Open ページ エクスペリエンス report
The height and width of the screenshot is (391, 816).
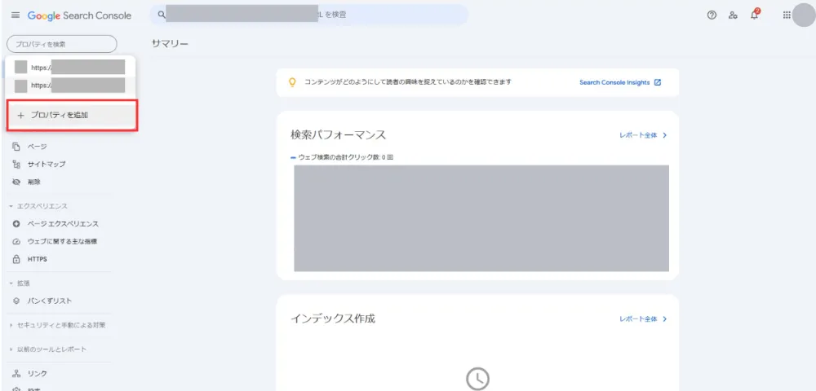pos(63,224)
